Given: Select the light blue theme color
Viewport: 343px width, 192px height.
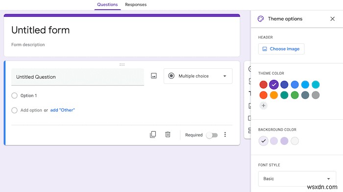Looking at the screenshot, I should 305,84.
